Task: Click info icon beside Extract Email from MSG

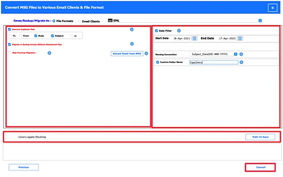Action: click(146, 53)
